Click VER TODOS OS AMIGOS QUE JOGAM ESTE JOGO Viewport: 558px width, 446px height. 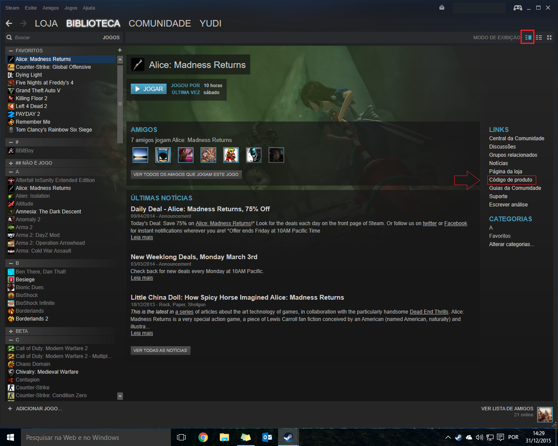pyautogui.click(x=186, y=174)
